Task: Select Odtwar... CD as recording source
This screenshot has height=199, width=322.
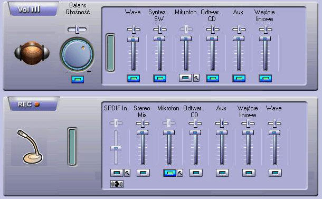Action: [x=196, y=173]
